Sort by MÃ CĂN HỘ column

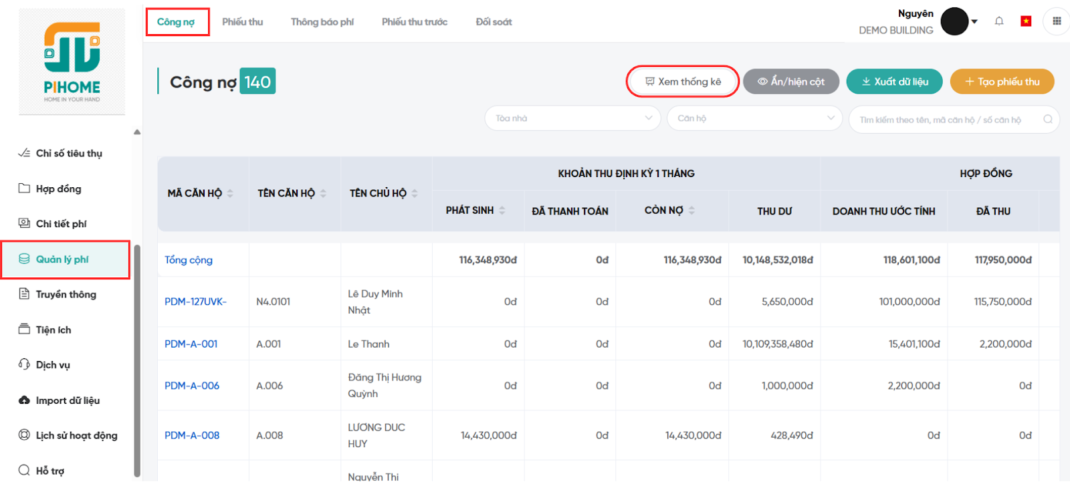(230, 193)
